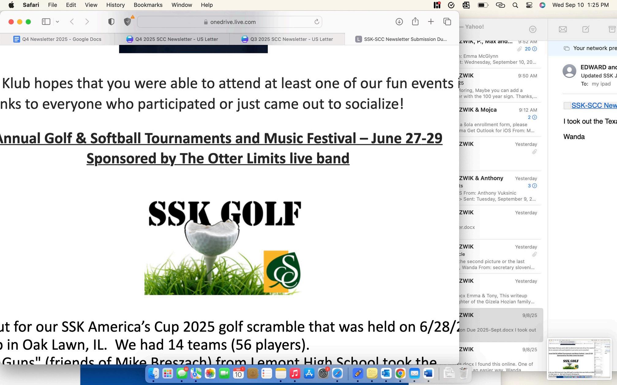Show tab overview icon

(447, 22)
